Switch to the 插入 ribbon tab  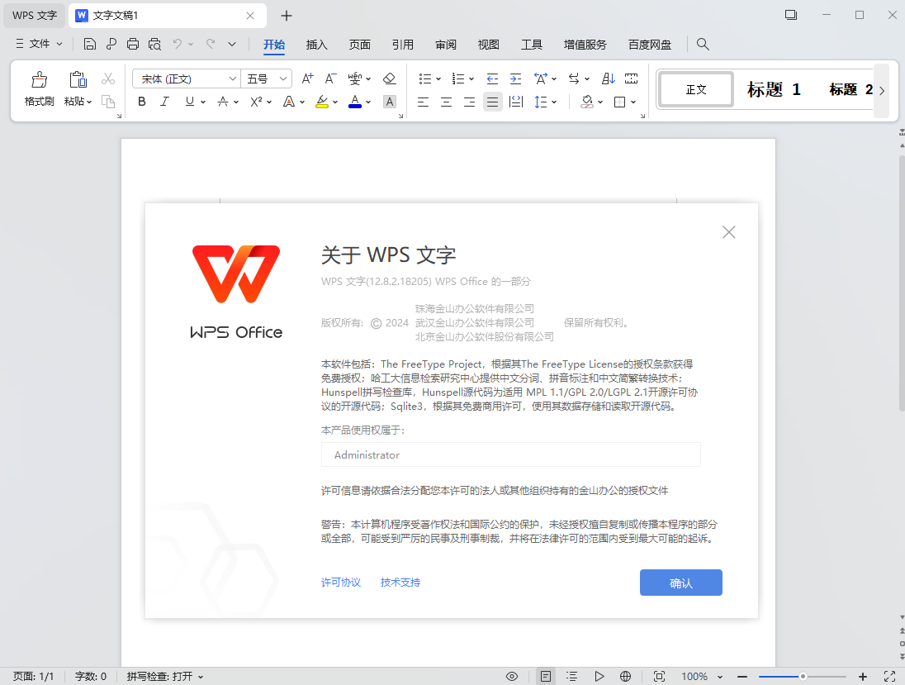click(x=316, y=45)
